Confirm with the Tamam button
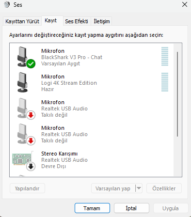This screenshot has width=191, height=217. pos(92,208)
